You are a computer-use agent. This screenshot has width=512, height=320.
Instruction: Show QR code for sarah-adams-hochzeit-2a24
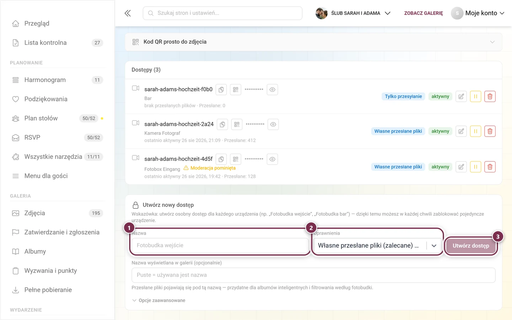[237, 124]
